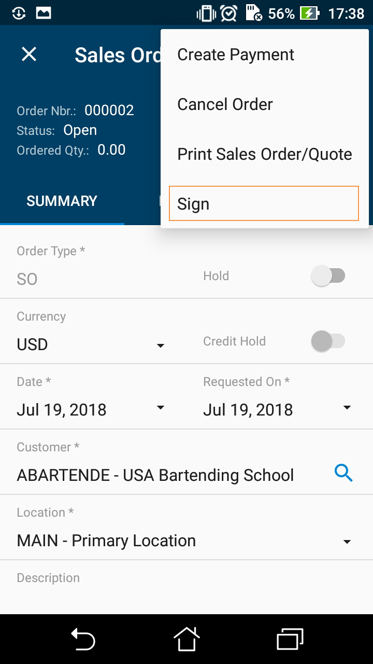Viewport: 373px width, 664px height.
Task: Expand the Currency USD dropdown
Action: [161, 345]
